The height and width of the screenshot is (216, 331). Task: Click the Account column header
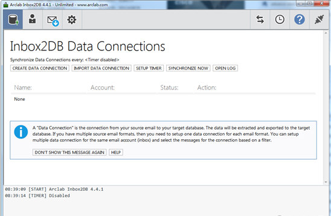pyautogui.click(x=102, y=88)
